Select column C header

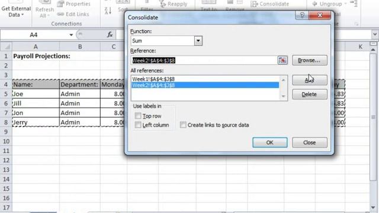click(113, 47)
